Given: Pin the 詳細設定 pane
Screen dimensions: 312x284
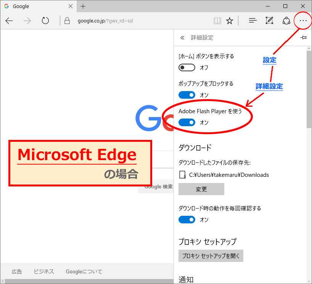Looking at the screenshot, I should (304, 37).
